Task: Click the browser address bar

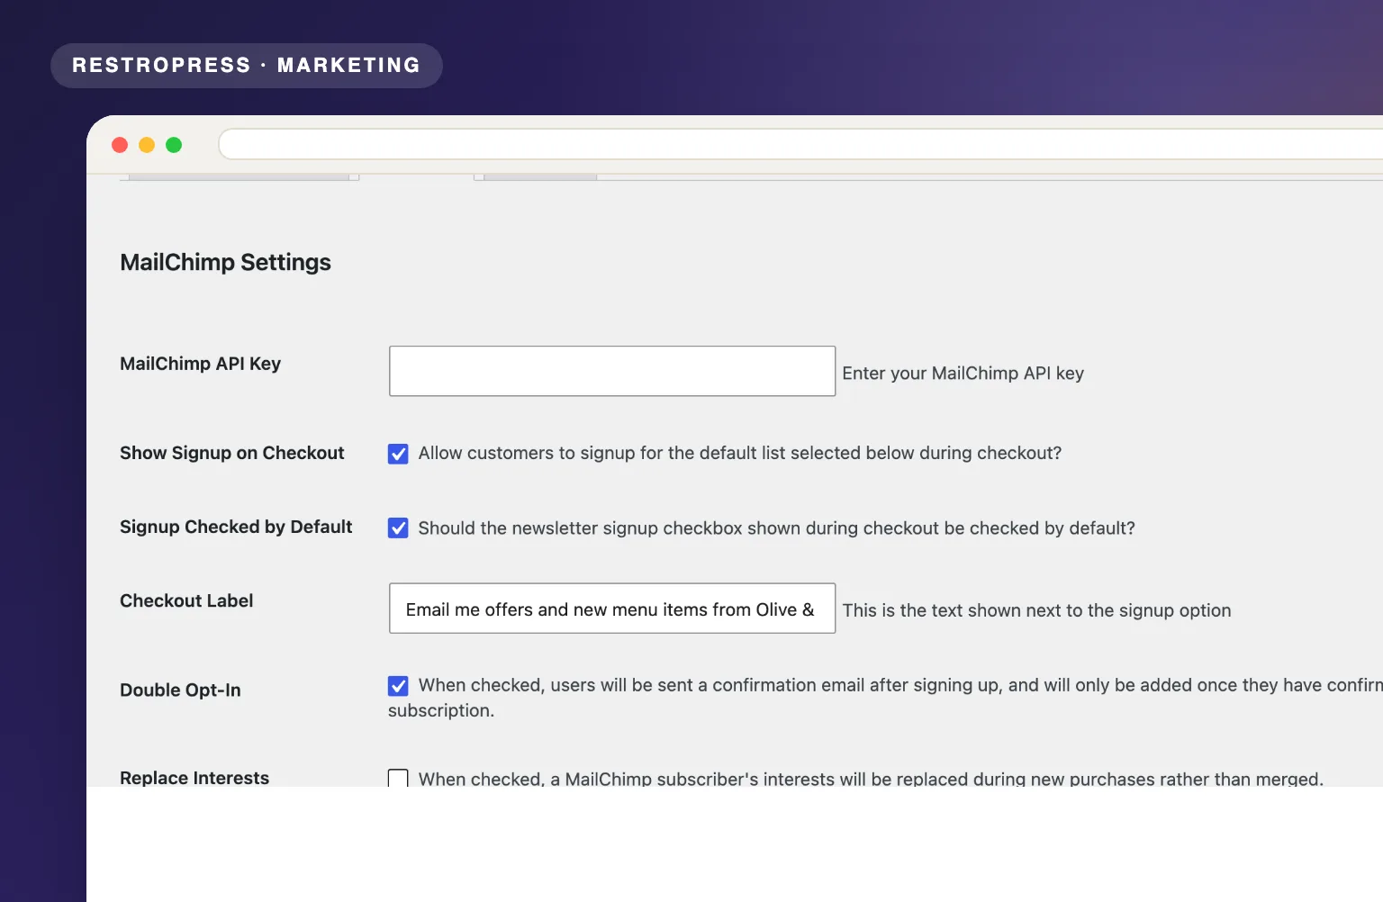Action: [x=800, y=144]
